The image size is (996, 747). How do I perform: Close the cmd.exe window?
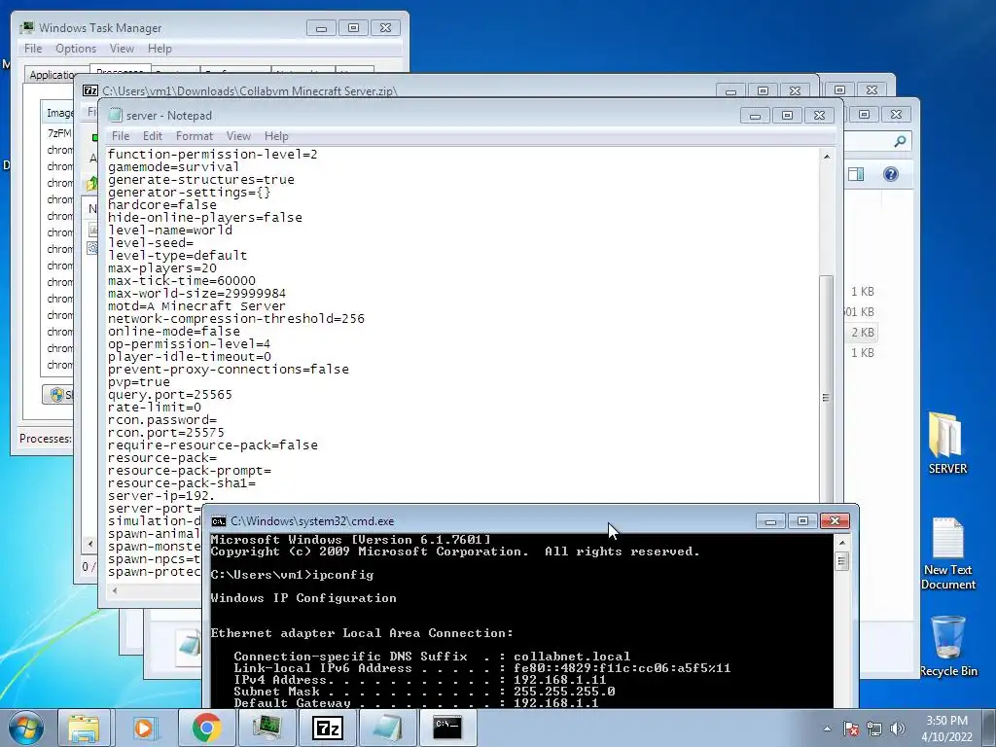tap(835, 521)
